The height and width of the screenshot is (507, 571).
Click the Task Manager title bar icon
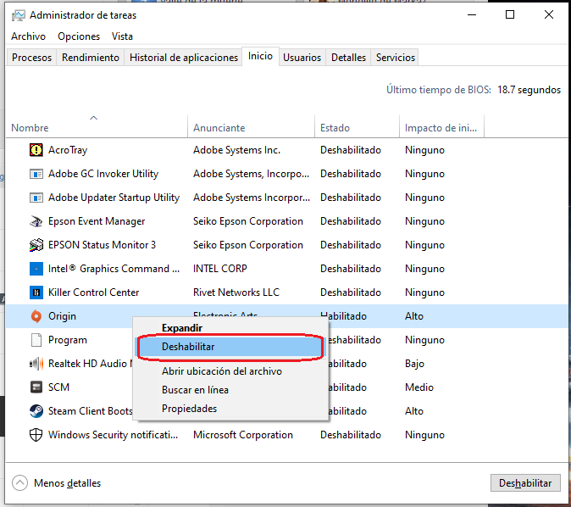(x=18, y=15)
